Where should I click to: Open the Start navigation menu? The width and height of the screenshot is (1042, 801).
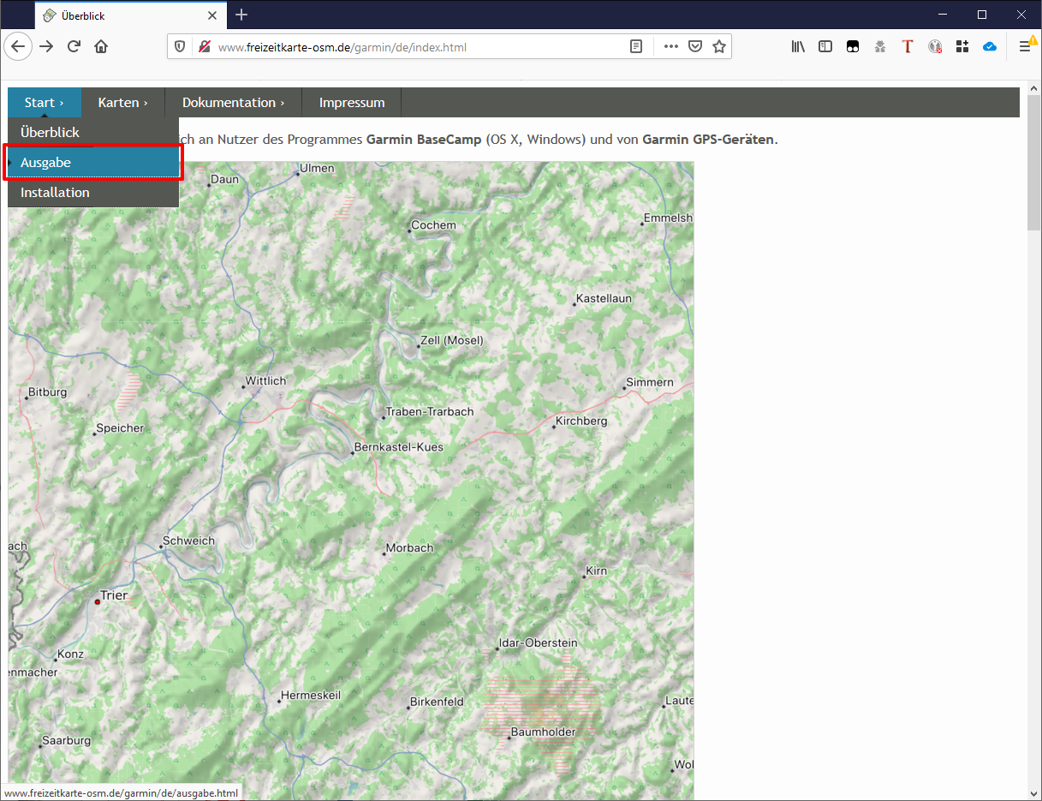pyautogui.click(x=45, y=103)
